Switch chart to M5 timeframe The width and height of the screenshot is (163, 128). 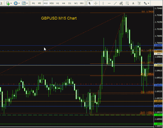coord(39,3)
